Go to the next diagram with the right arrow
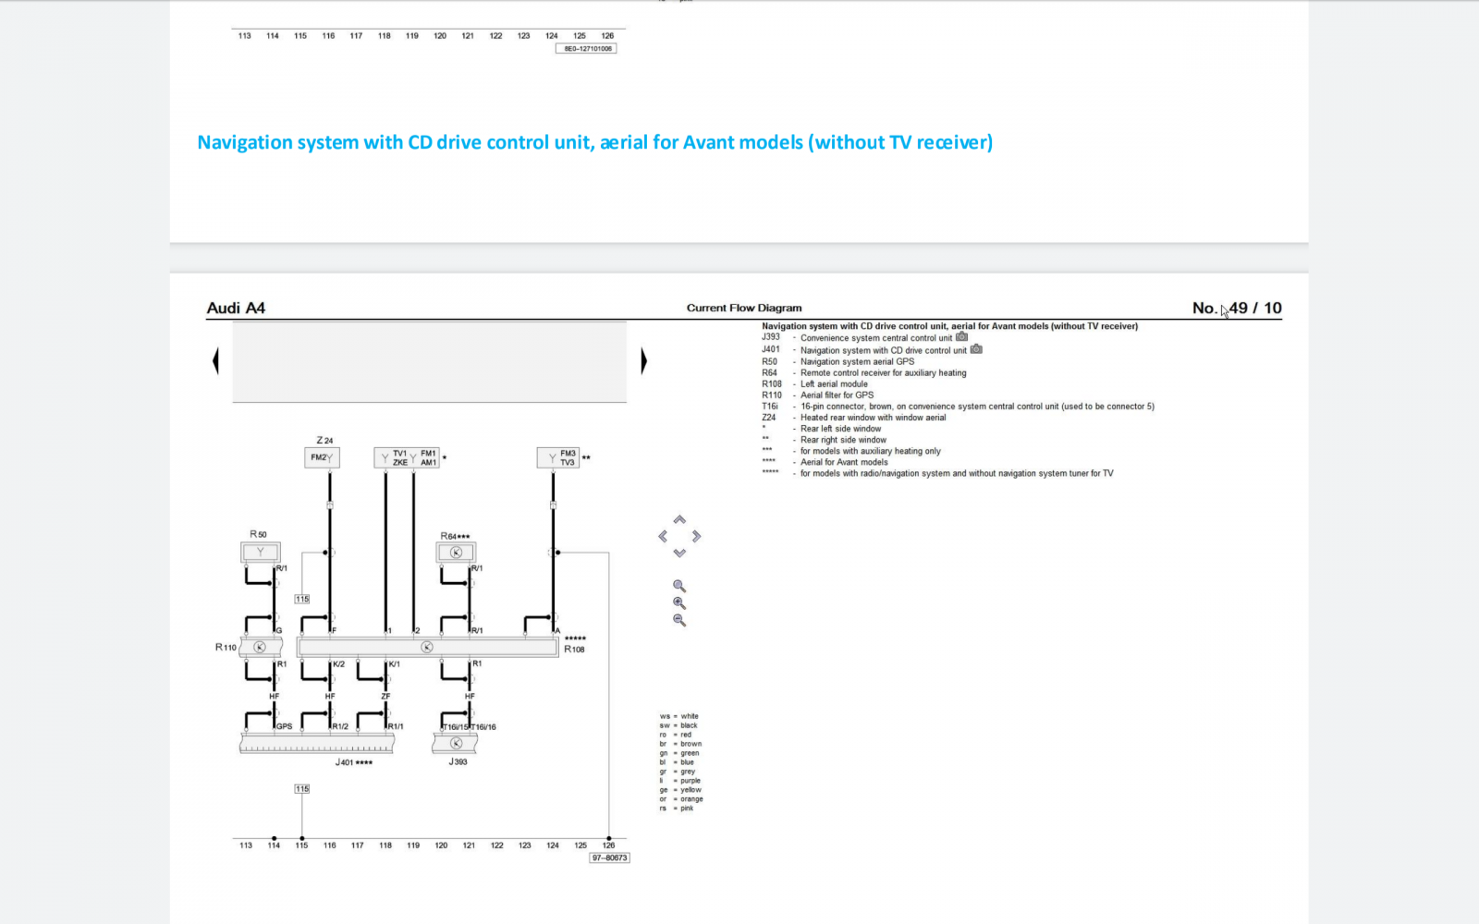 [644, 360]
